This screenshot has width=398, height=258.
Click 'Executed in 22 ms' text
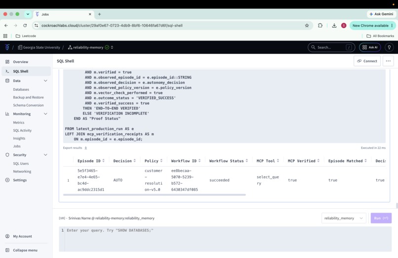(373, 147)
